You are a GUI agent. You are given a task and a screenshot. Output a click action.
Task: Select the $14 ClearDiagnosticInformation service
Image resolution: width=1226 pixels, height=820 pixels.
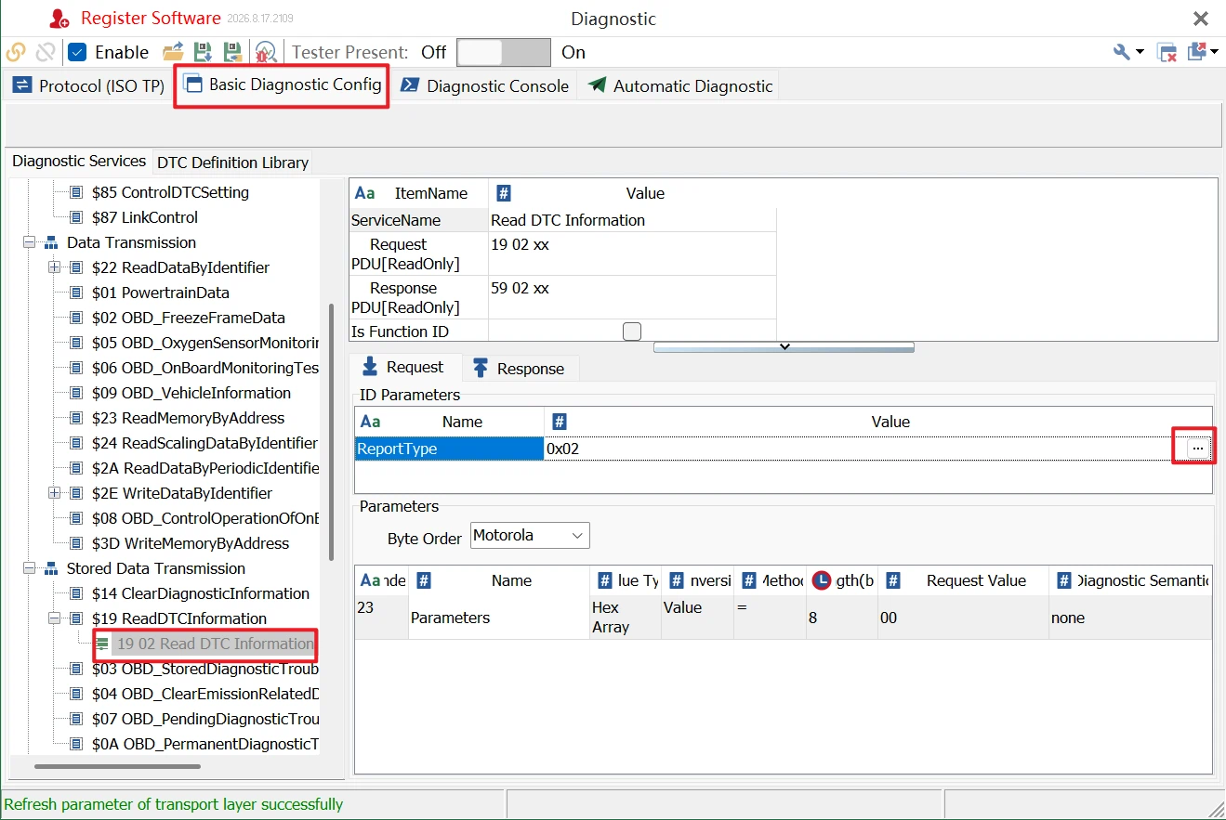[x=201, y=593]
